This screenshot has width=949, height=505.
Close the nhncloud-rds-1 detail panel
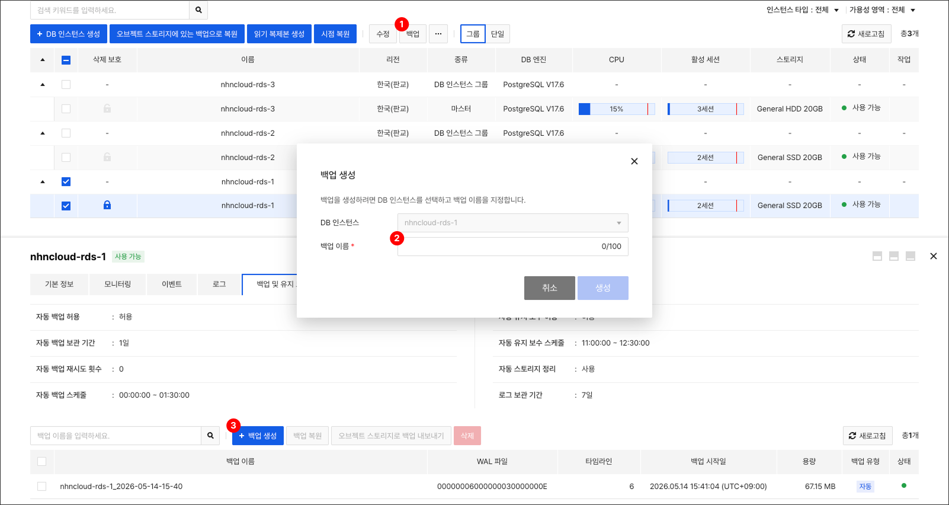(x=934, y=256)
